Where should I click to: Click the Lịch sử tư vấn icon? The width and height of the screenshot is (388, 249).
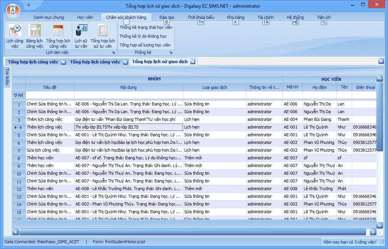(81, 36)
